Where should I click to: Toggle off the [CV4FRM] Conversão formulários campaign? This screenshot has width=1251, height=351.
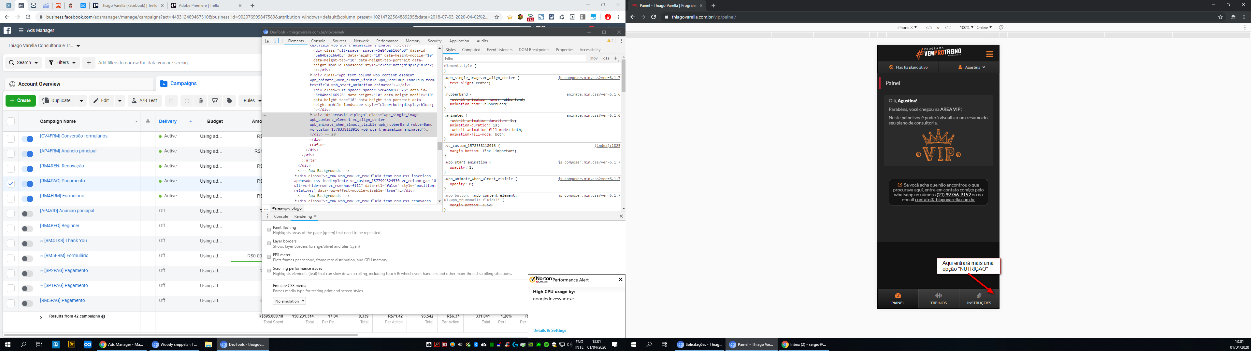28,139
